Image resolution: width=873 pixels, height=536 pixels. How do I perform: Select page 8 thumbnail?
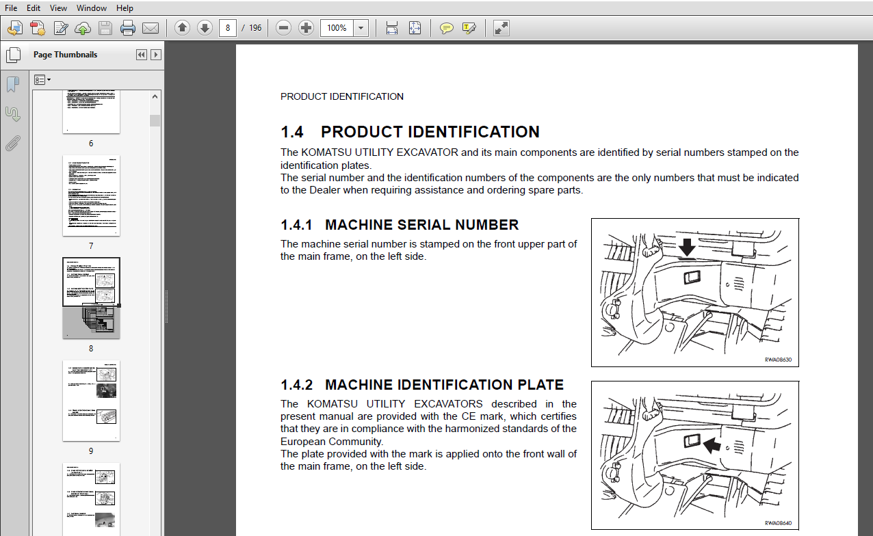tap(91, 298)
